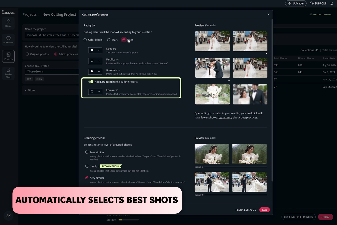Click CULLING PREFERENCES button

[298, 217]
